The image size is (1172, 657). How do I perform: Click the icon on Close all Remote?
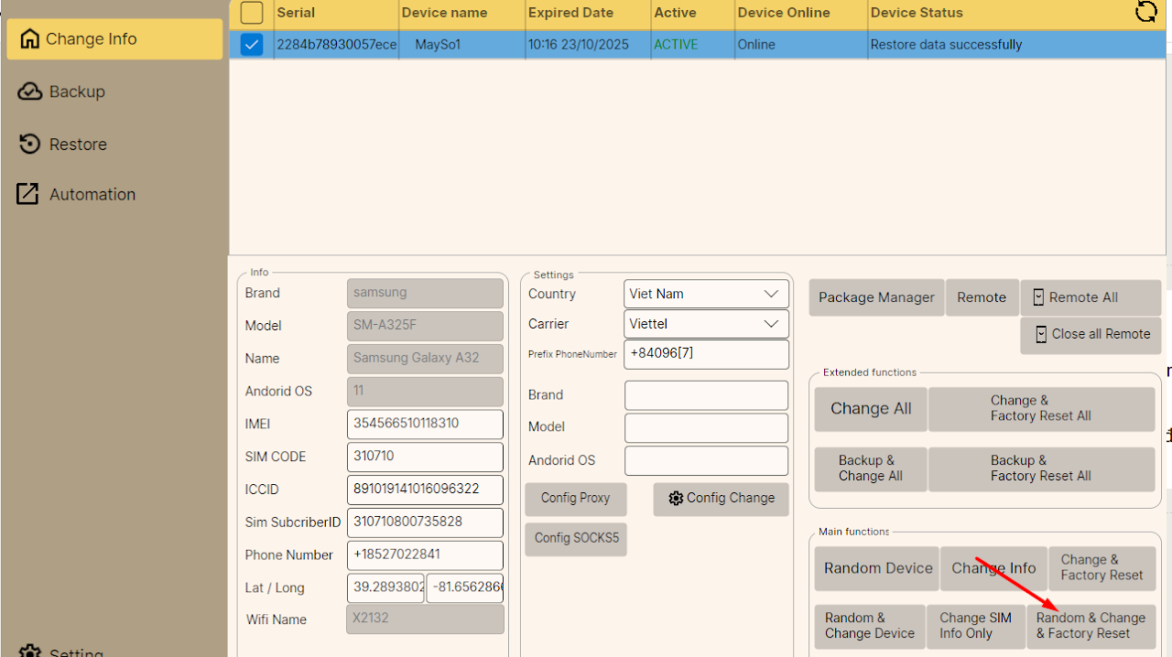point(1041,335)
